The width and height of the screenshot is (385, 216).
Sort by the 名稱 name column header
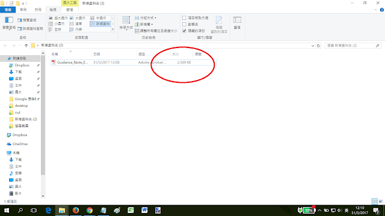(71, 54)
